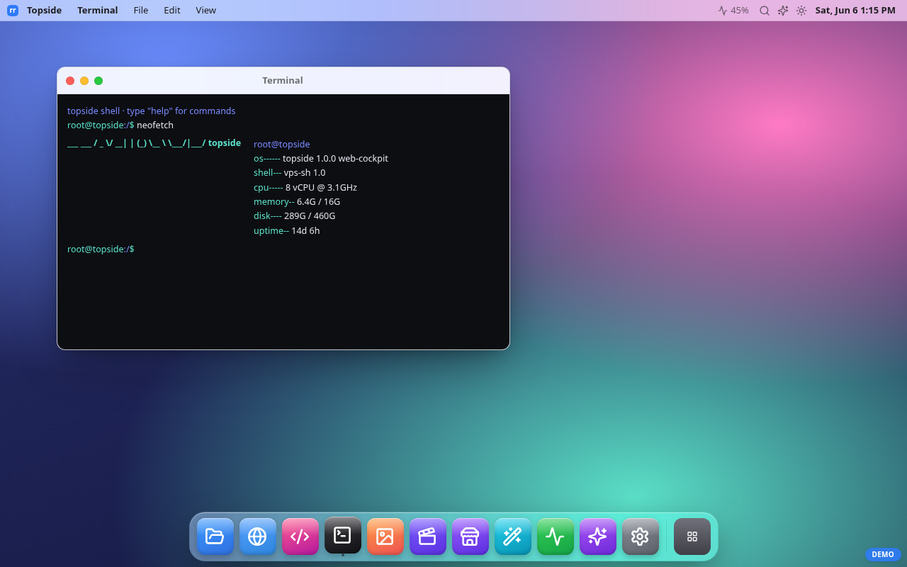The width and height of the screenshot is (907, 567).
Task: Click the "vps-sh 1.0" shell line
Action: [x=290, y=172]
